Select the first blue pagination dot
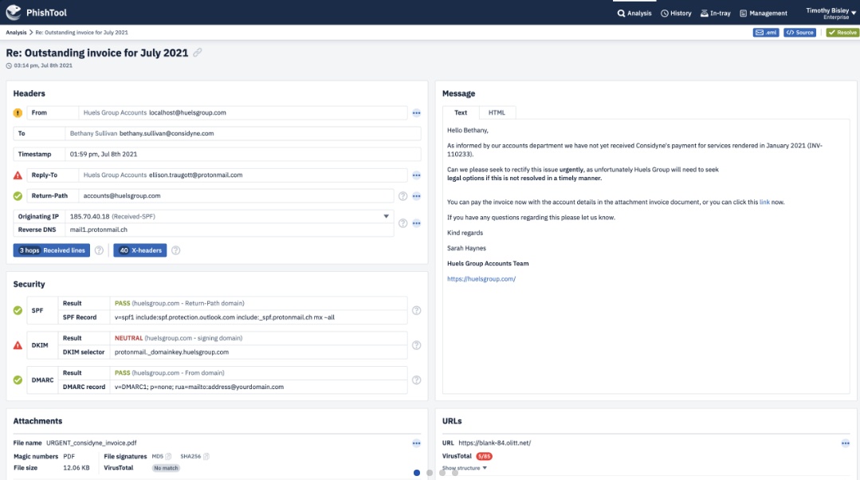Image resolution: width=860 pixels, height=480 pixels. coord(417,473)
